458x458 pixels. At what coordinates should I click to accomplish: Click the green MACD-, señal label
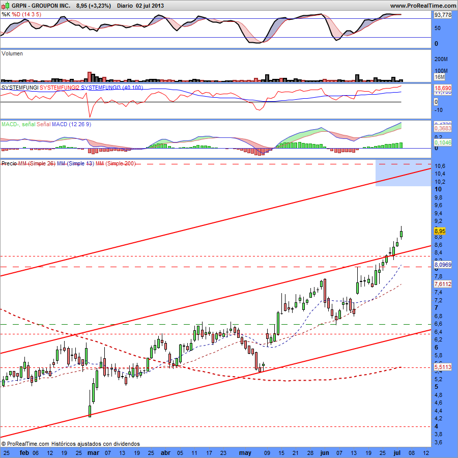pyautogui.click(x=18, y=124)
